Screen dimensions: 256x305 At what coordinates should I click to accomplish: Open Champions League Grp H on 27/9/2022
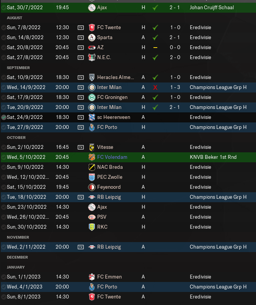[x=218, y=127]
